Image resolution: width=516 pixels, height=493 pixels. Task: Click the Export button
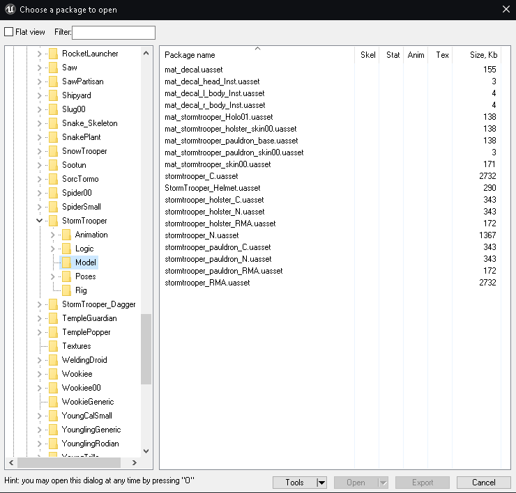click(x=423, y=483)
